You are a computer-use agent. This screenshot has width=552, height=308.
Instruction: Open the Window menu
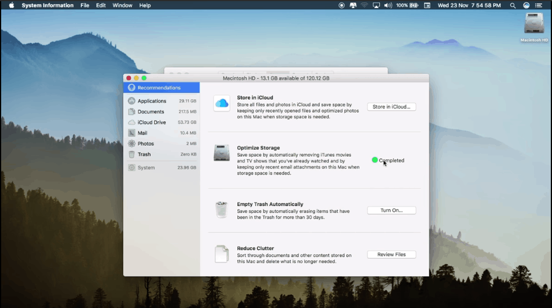click(122, 5)
